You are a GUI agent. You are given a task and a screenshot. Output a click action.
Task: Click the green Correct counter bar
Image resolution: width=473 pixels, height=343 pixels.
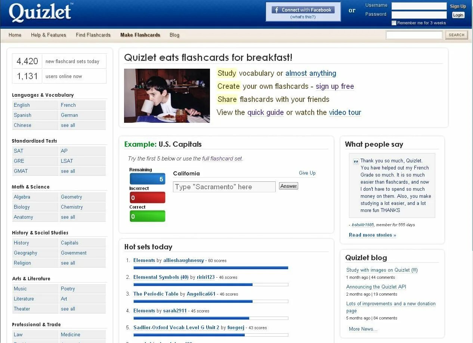(148, 216)
